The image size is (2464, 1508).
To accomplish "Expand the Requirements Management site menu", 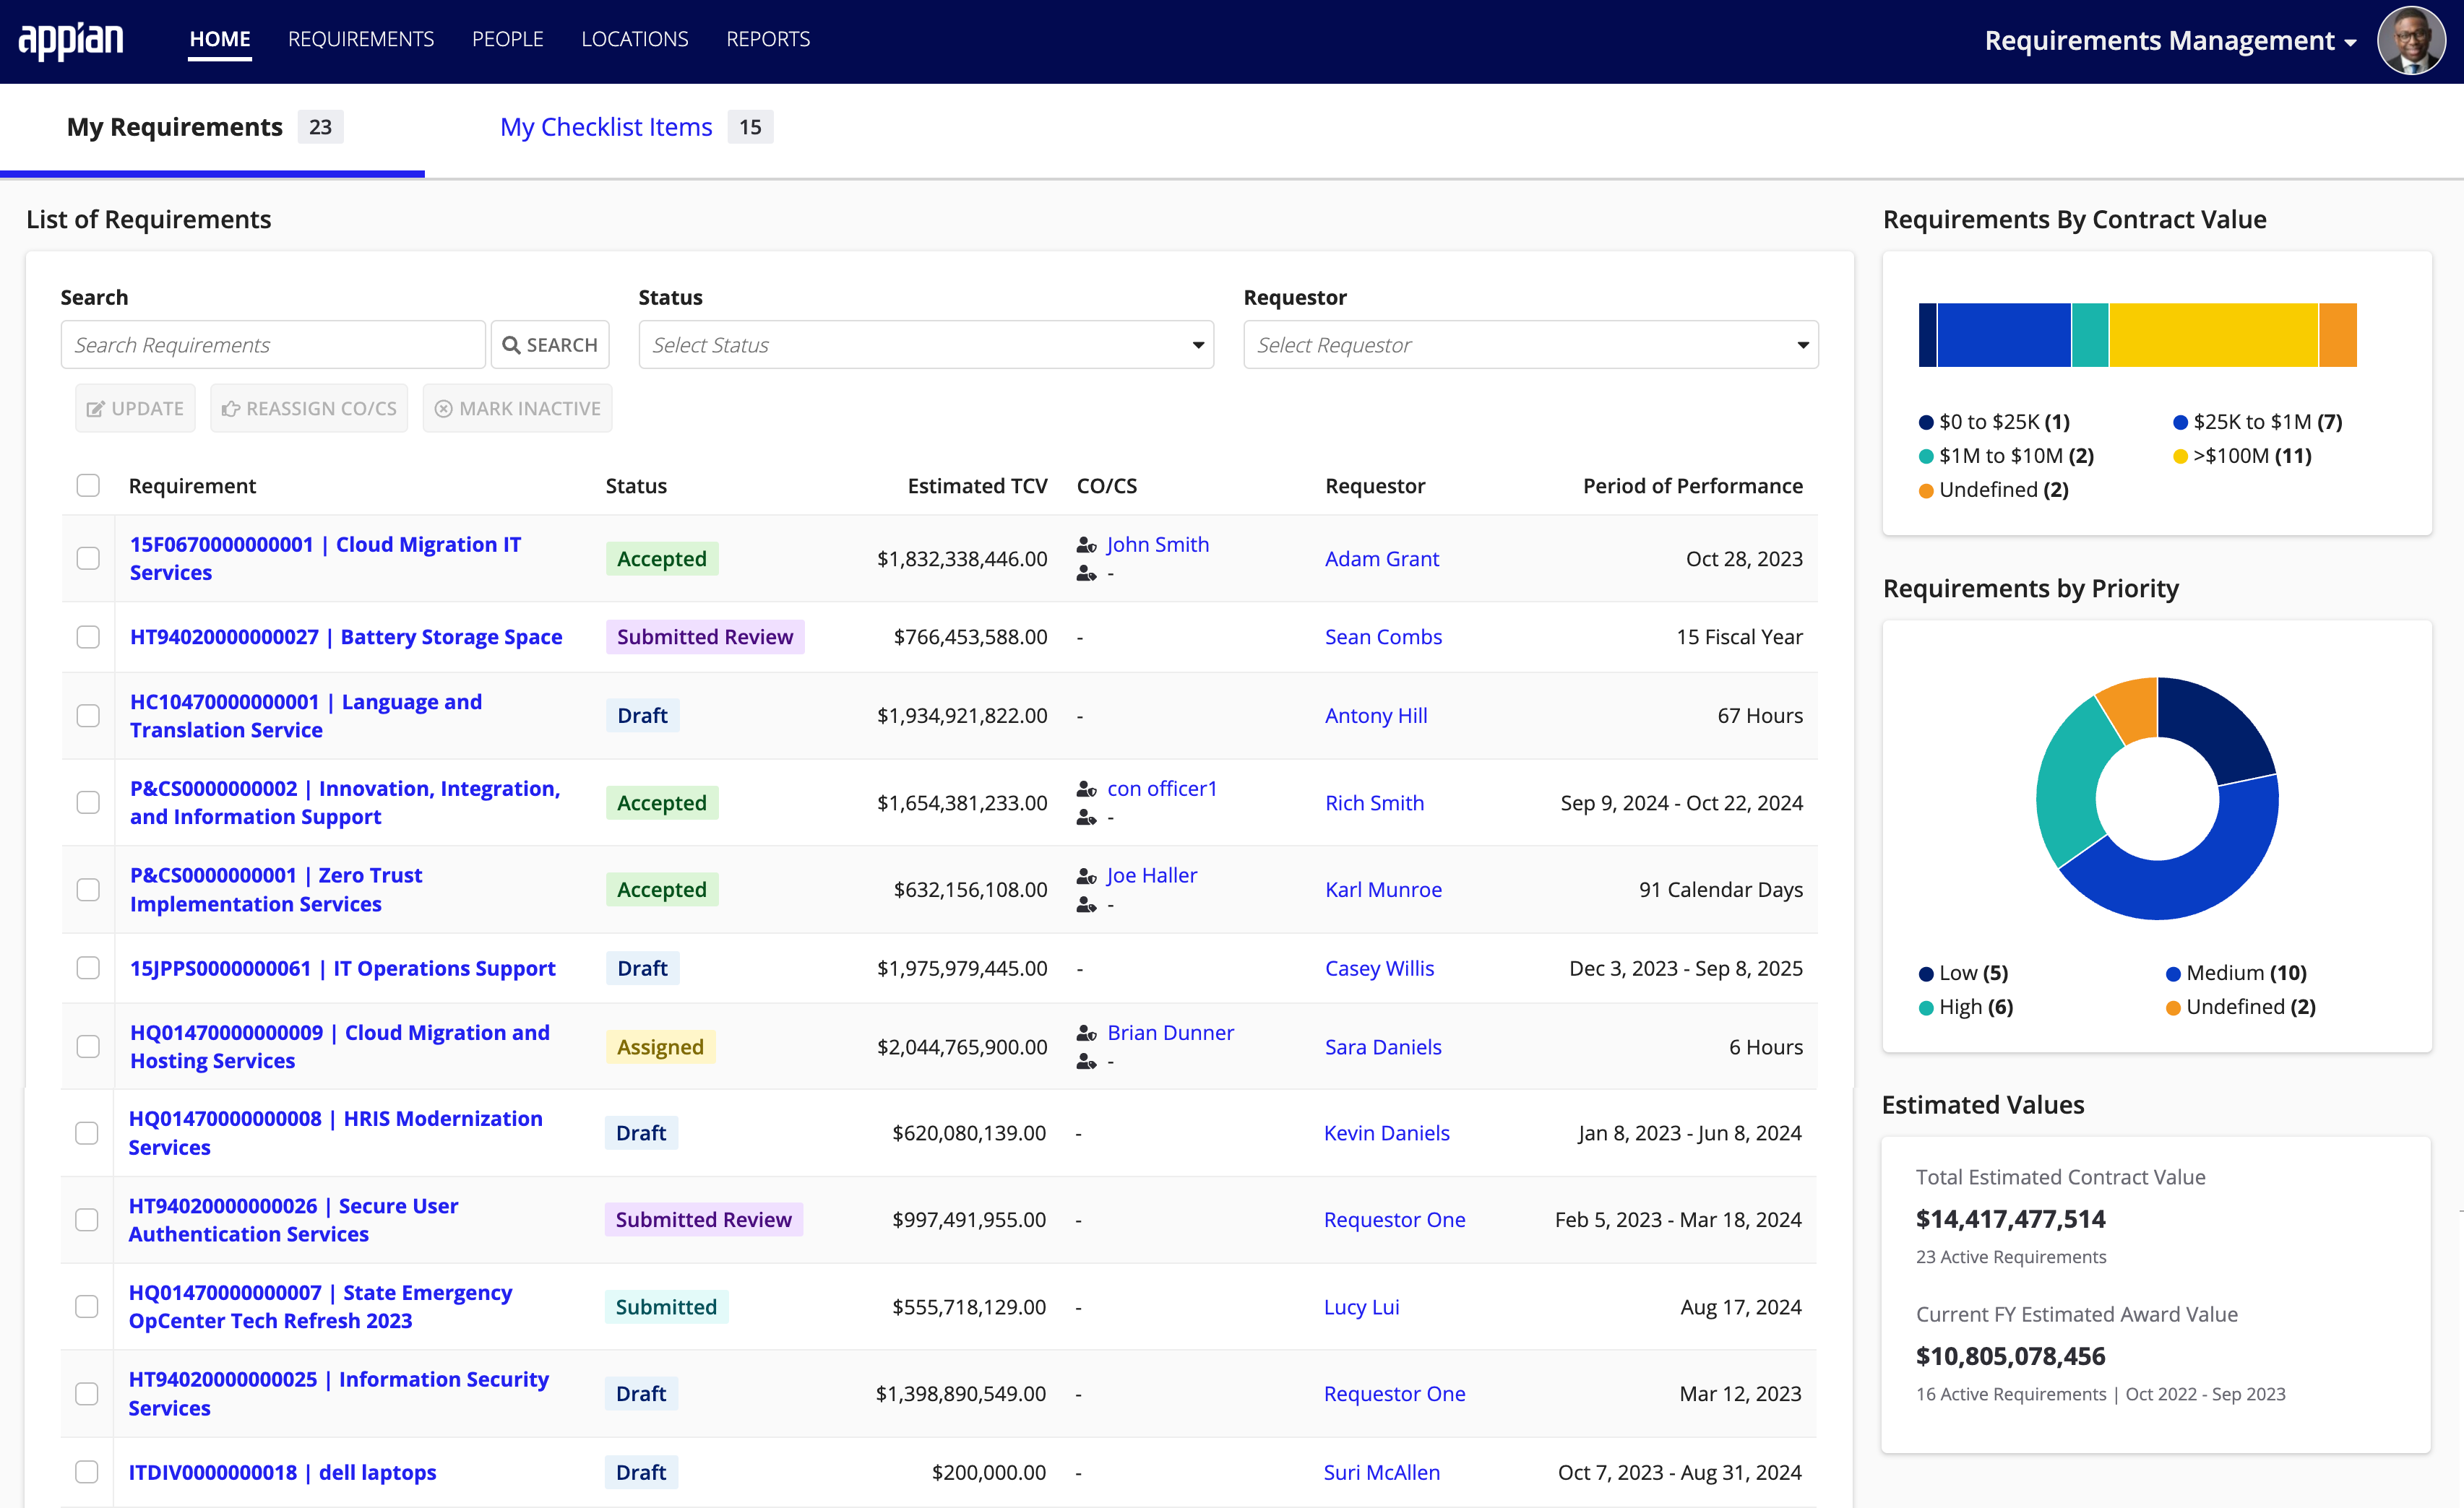I will pyautogui.click(x=2170, y=41).
